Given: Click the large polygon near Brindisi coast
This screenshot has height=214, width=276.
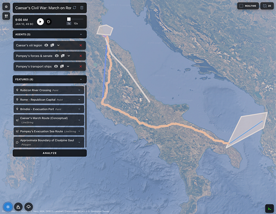Looking at the screenshot, I should coord(250,126).
